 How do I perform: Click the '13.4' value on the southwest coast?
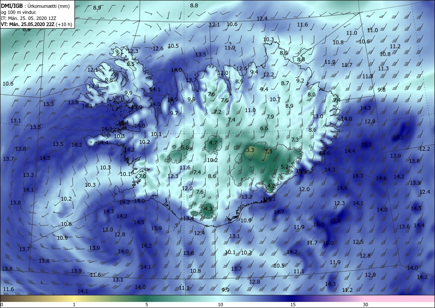click(x=188, y=219)
